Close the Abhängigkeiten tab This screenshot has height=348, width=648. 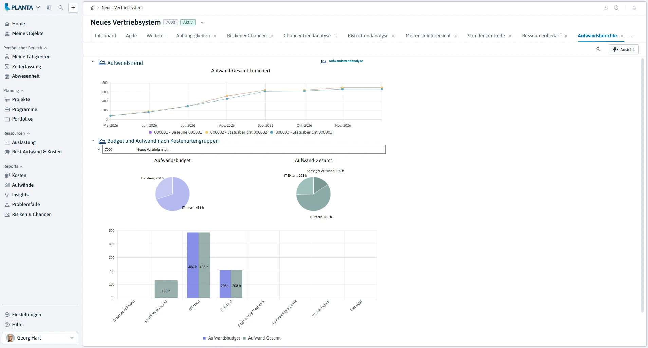(x=215, y=36)
